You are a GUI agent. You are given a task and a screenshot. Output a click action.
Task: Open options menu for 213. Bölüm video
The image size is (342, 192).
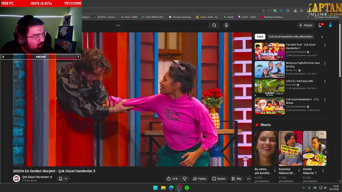coord(325,100)
